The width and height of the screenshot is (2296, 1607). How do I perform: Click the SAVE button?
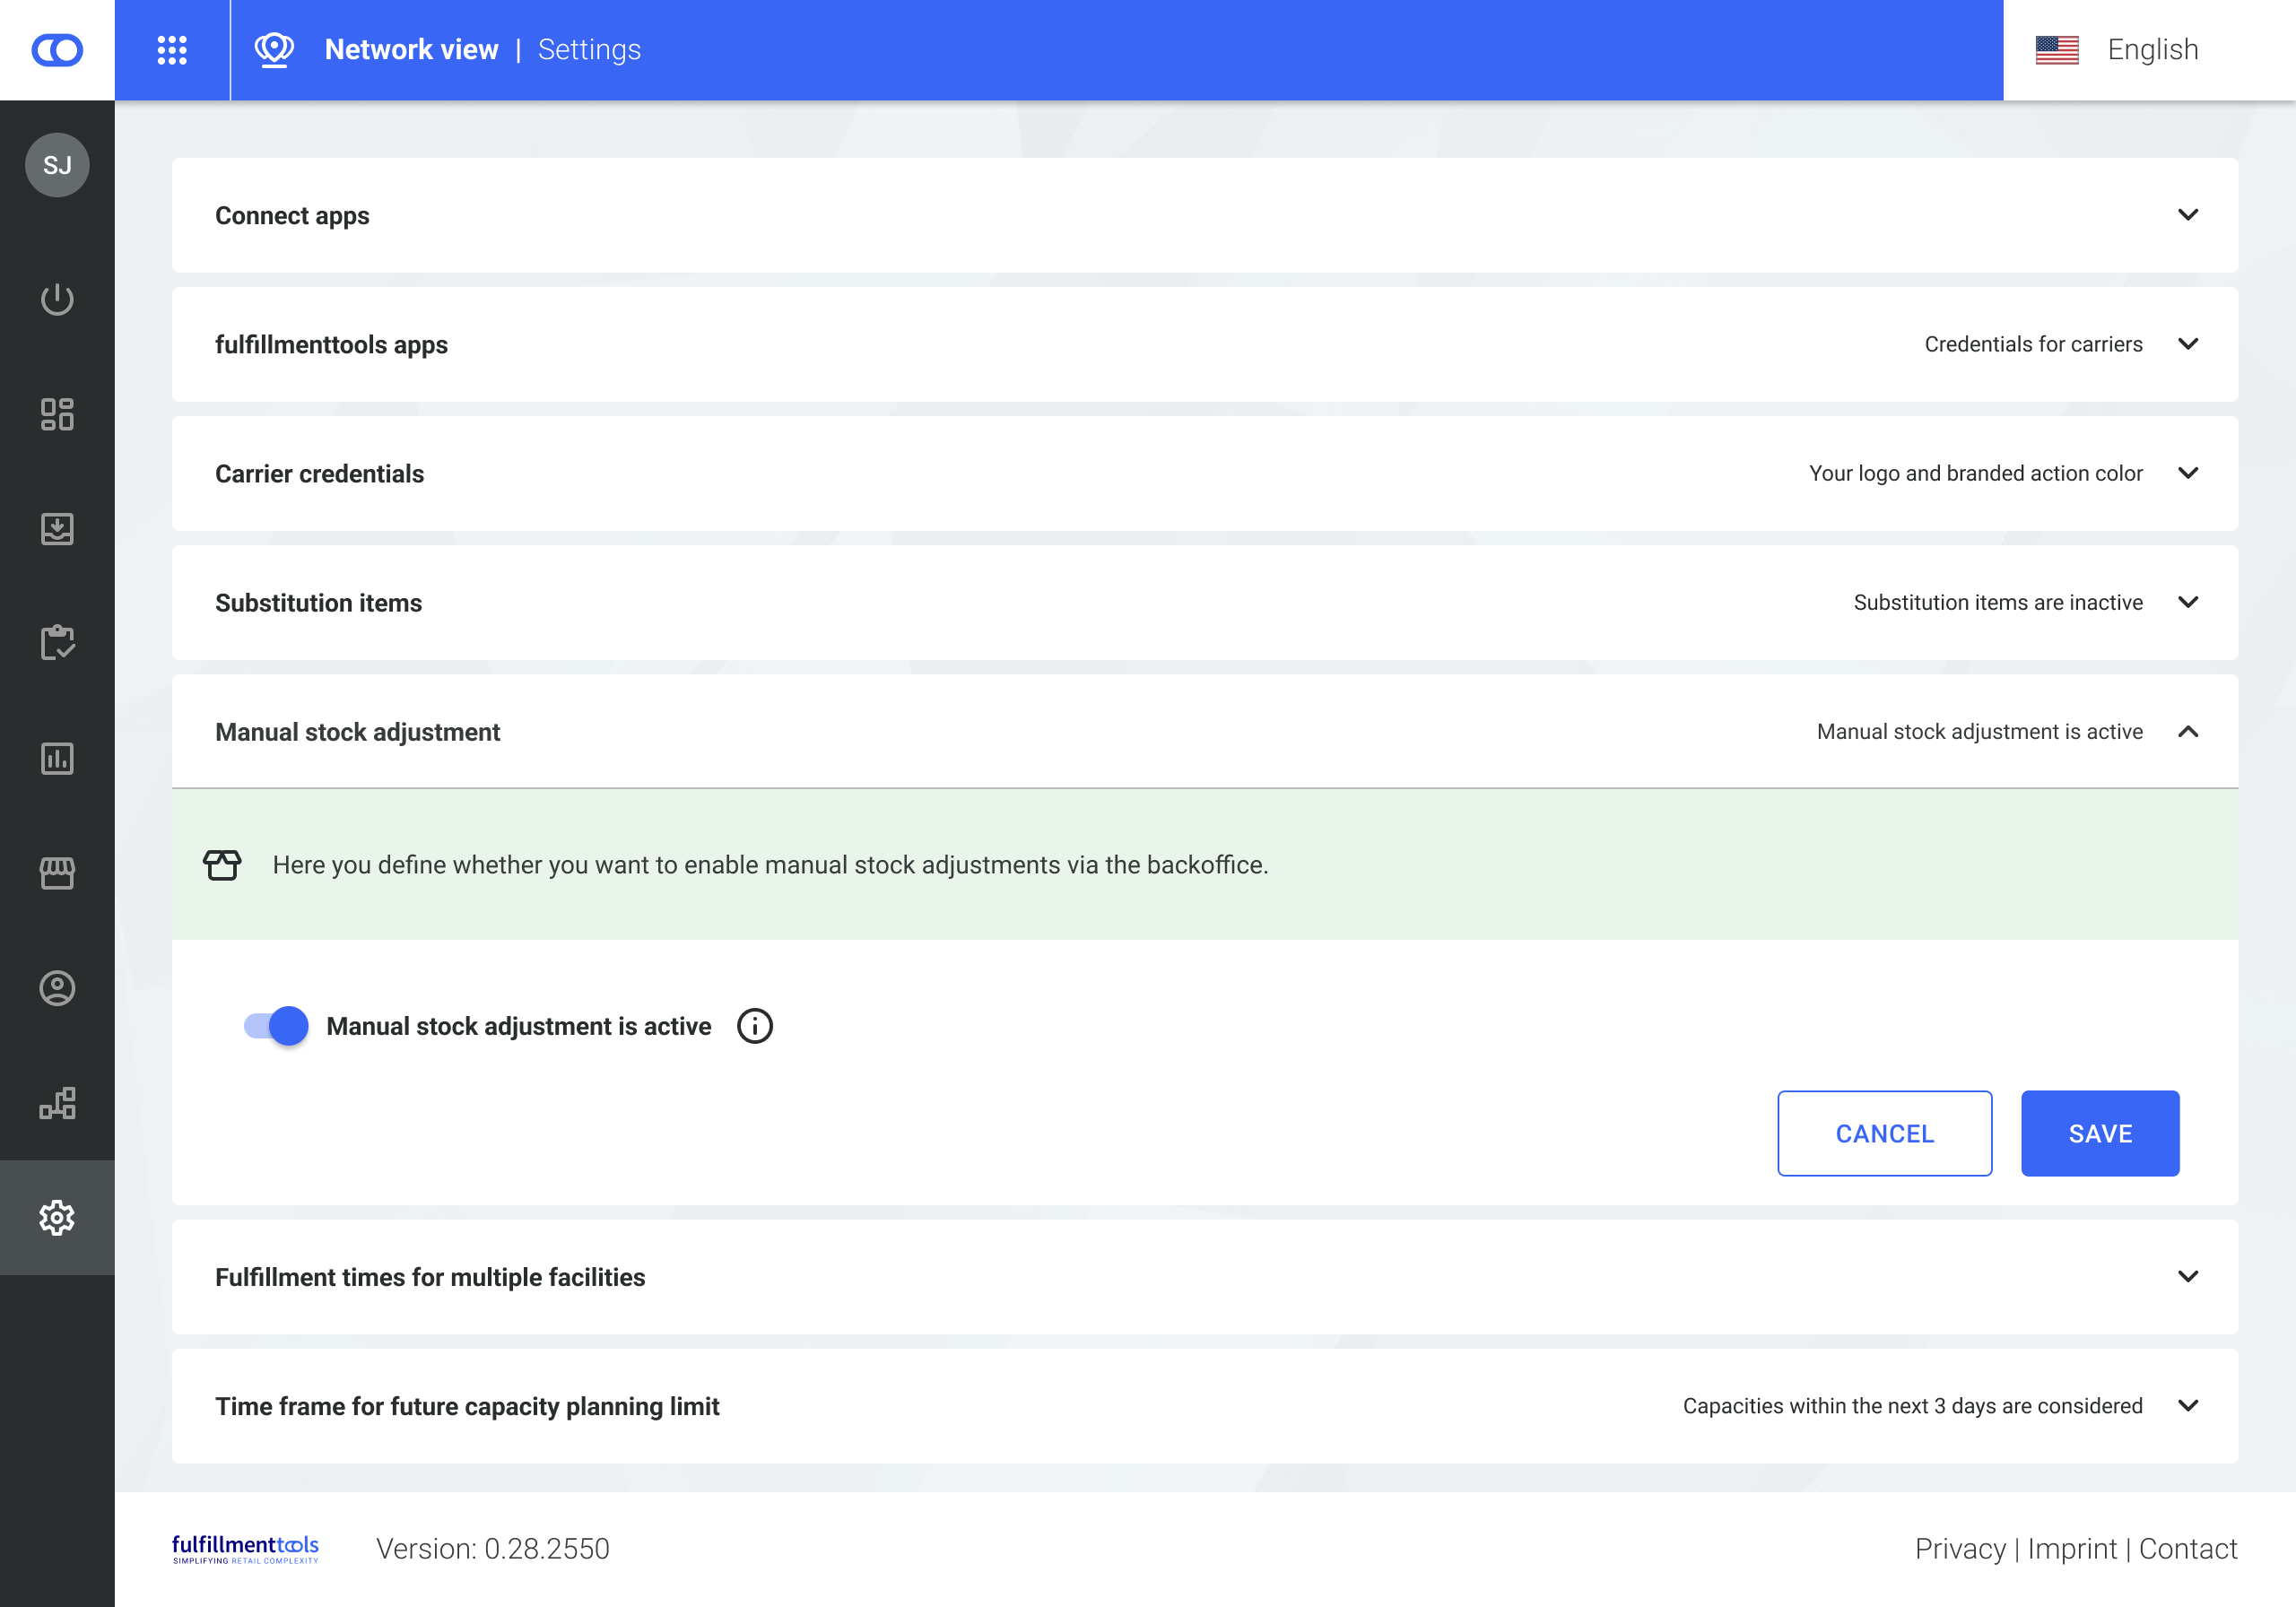click(2099, 1133)
